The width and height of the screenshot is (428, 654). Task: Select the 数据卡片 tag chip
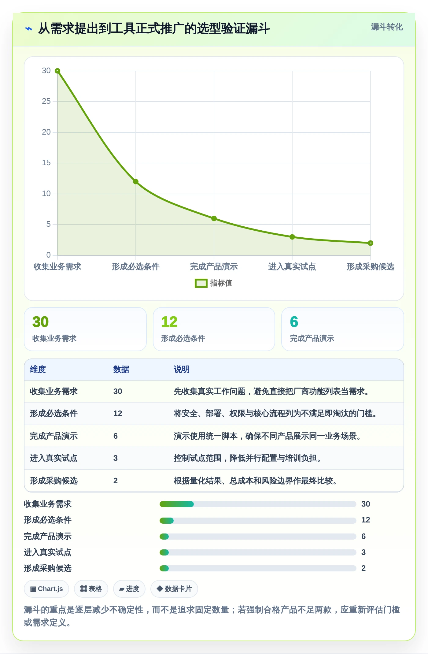tap(174, 589)
